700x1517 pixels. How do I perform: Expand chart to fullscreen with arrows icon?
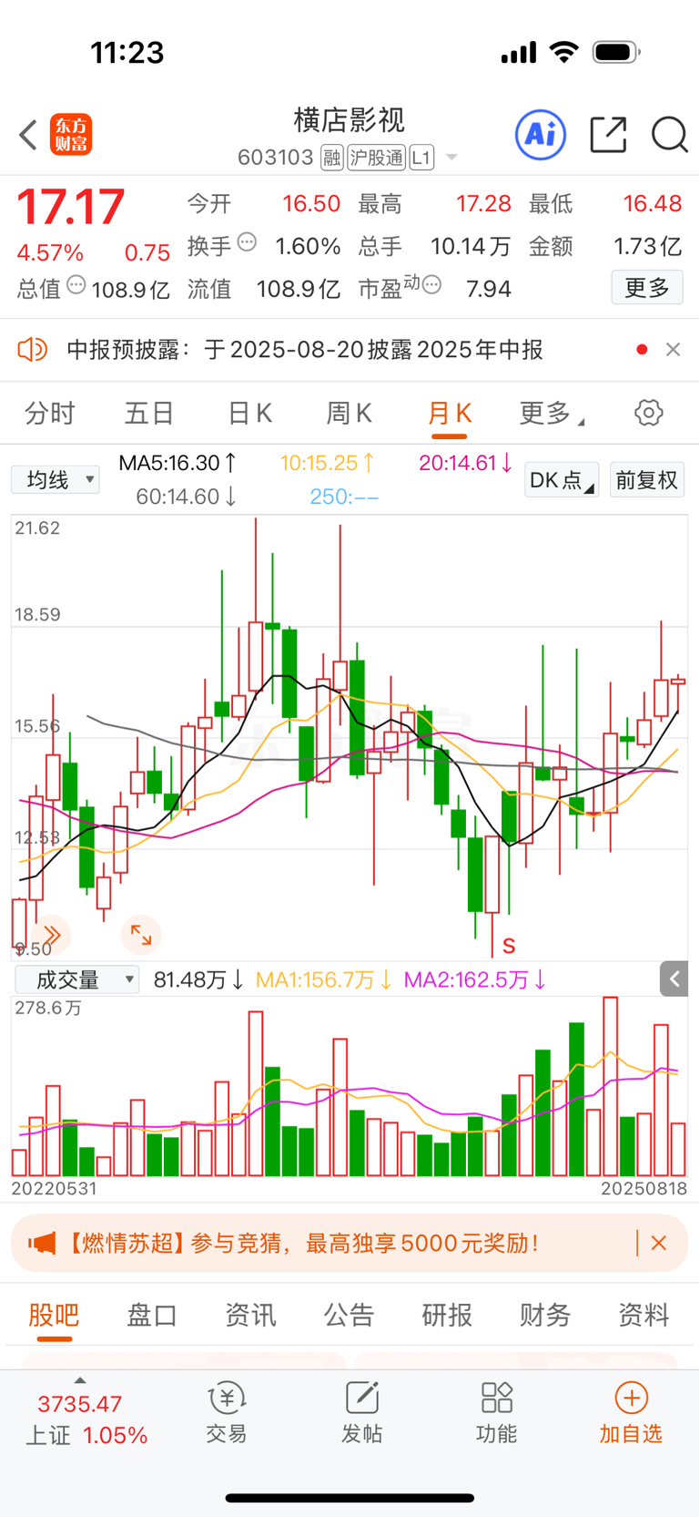tap(141, 935)
